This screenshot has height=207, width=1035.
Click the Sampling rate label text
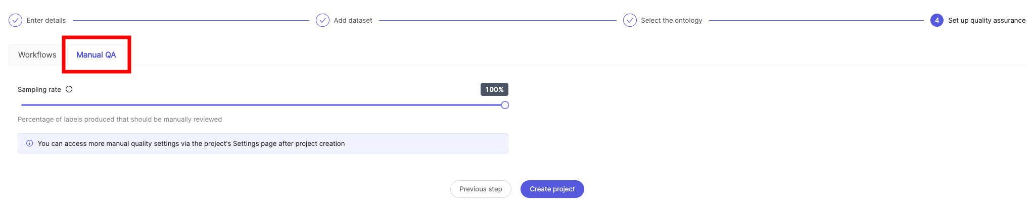(x=39, y=89)
